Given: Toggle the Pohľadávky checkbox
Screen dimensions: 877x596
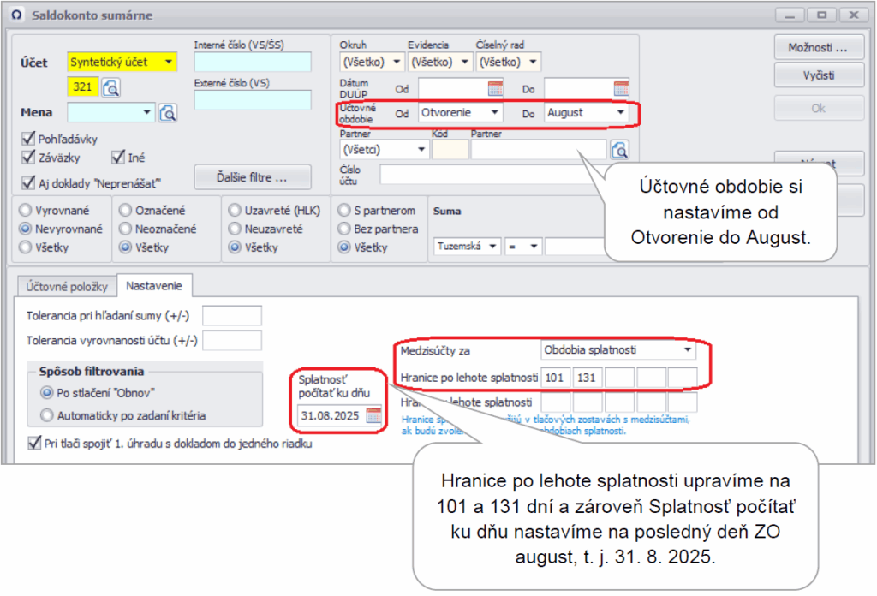Looking at the screenshot, I should point(29,139).
